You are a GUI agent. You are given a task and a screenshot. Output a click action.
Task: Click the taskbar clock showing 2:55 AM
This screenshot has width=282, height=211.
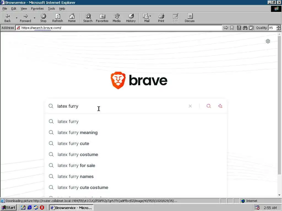point(270,208)
